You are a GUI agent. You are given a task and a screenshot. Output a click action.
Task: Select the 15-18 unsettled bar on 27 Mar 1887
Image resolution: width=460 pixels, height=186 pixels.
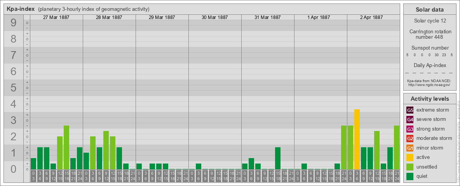(66, 147)
